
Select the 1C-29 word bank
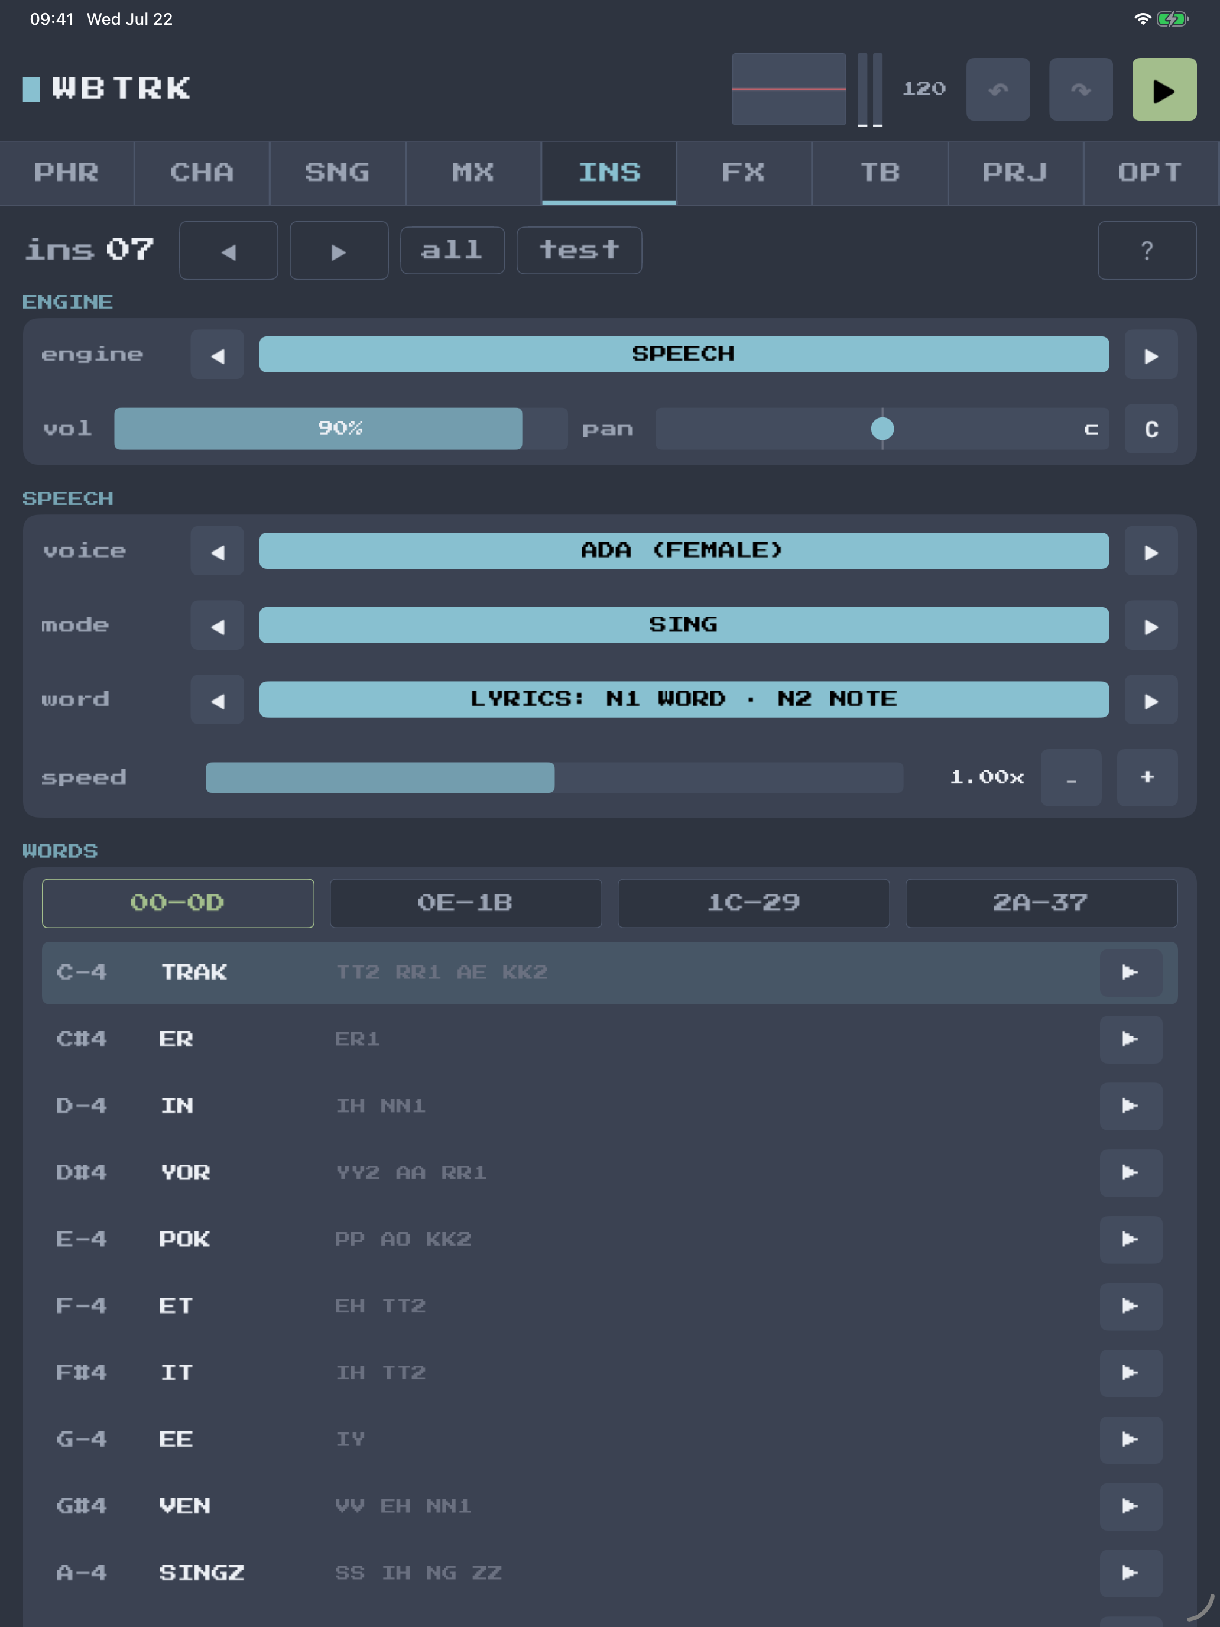[x=754, y=903]
